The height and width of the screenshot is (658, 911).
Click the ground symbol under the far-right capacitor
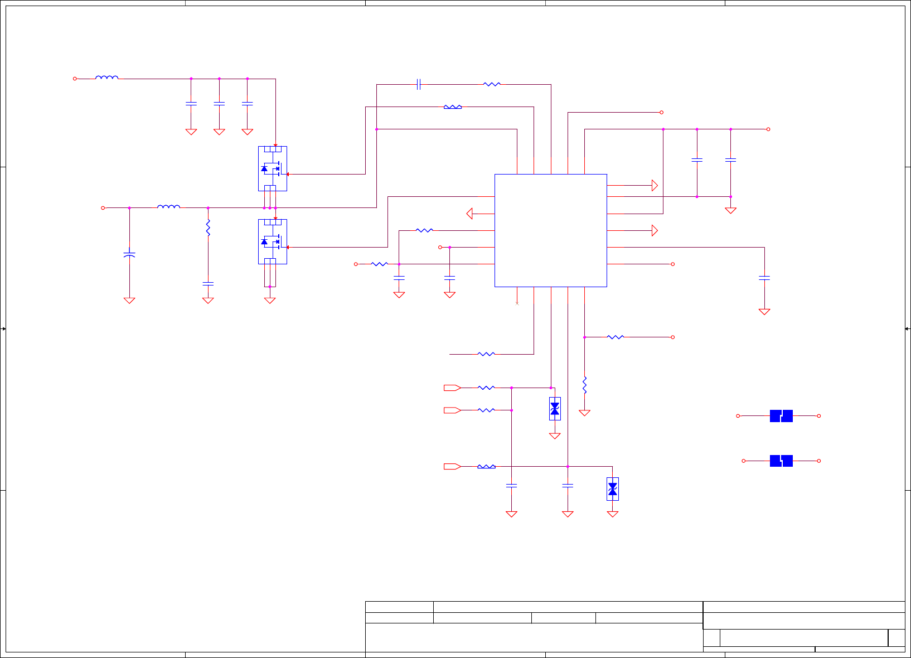(764, 312)
